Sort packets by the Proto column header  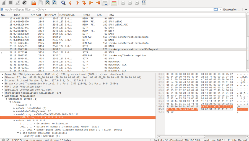(86, 15)
